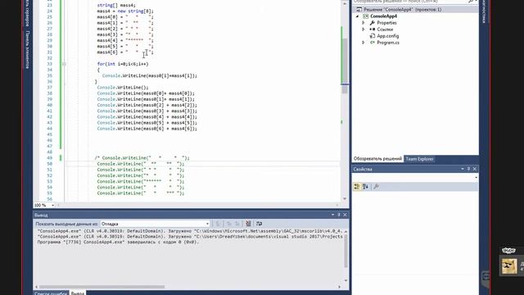The height and width of the screenshot is (295, 524).
Task: Click the output panel scroll right arrow
Action: [340, 287]
